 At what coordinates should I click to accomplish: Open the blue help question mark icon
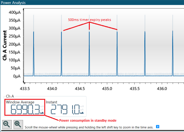click(158, 127)
